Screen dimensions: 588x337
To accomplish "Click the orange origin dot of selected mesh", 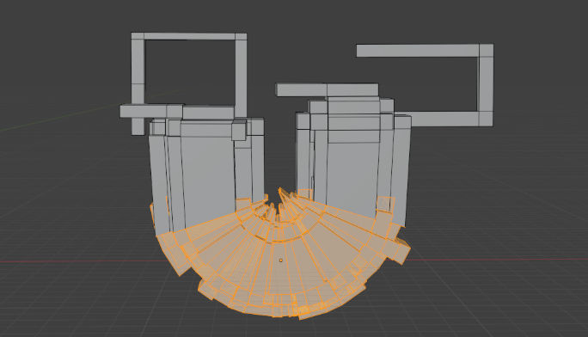I will coord(281,260).
